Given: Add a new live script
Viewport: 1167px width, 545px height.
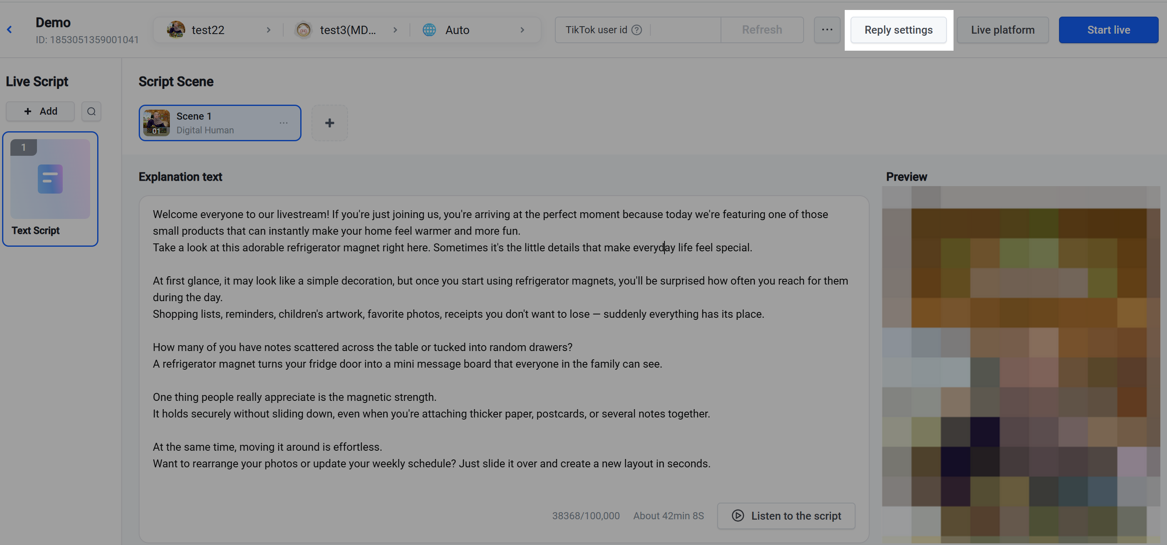Looking at the screenshot, I should point(40,111).
